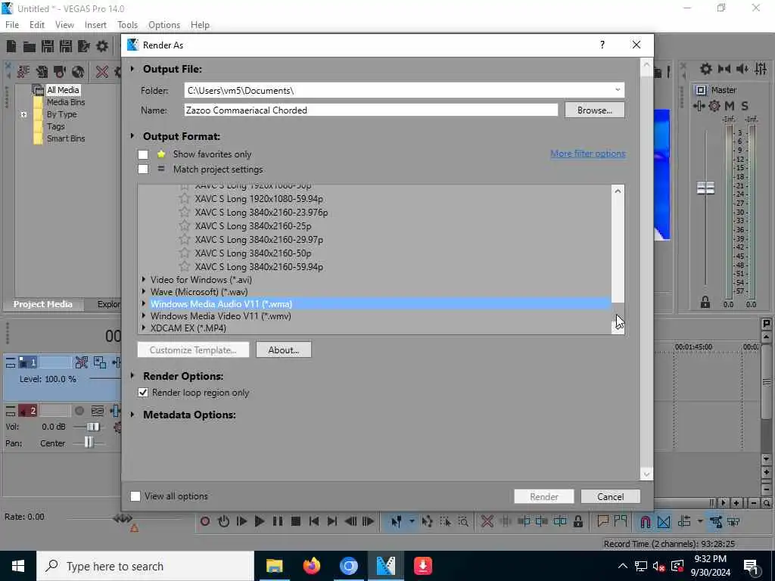Expand the Metadata Options section triangle
The height and width of the screenshot is (581, 775).
[132, 414]
